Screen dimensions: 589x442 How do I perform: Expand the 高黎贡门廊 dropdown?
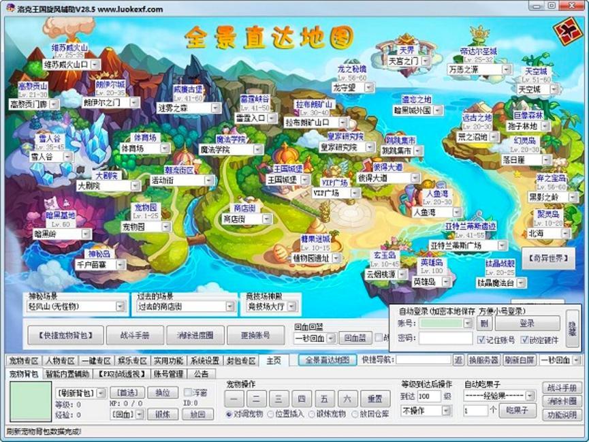click(x=54, y=104)
